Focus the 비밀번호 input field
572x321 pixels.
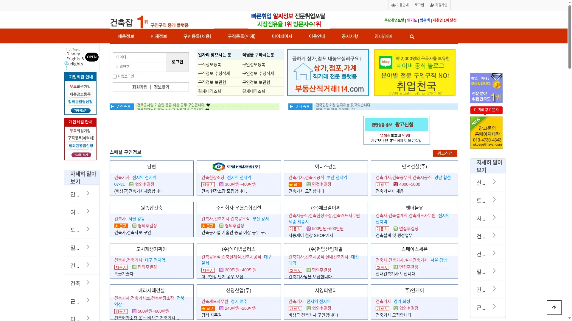[x=139, y=67]
